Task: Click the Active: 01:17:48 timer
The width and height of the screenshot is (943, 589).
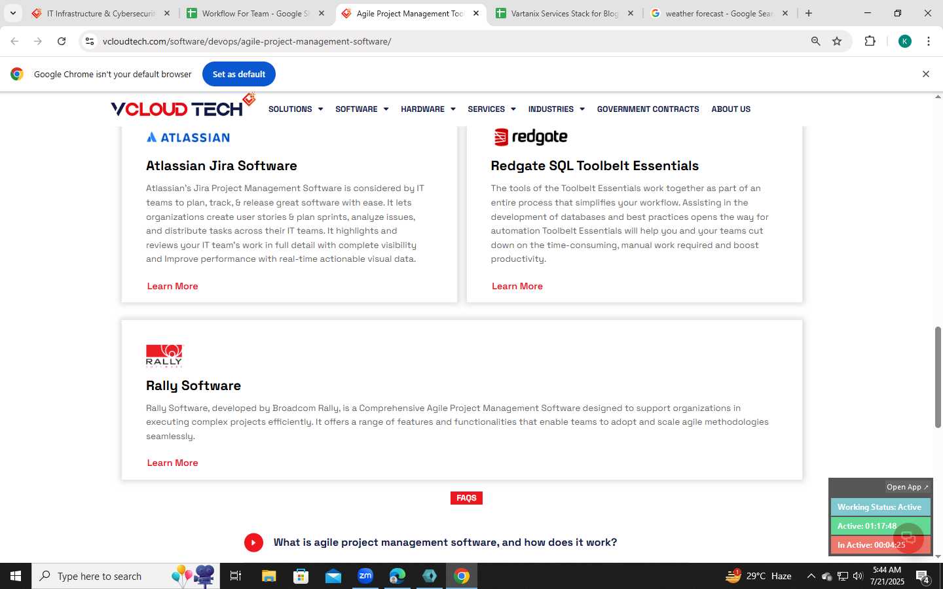Action: (x=879, y=526)
